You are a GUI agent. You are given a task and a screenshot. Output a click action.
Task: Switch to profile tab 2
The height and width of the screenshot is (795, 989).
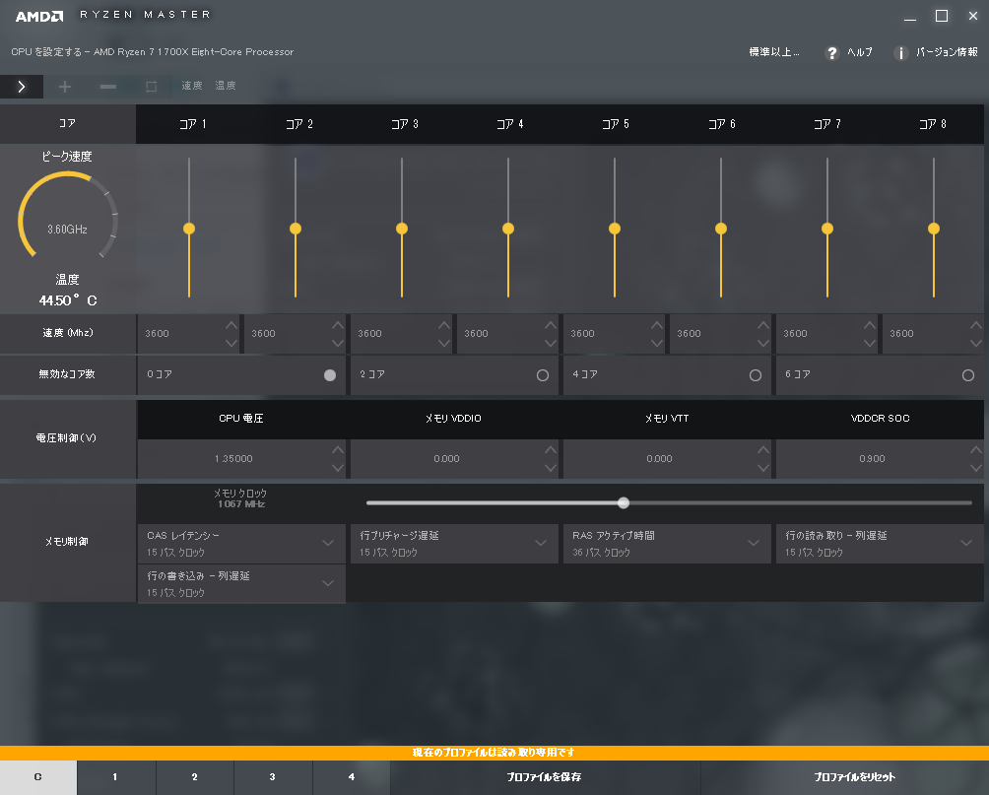click(x=195, y=777)
